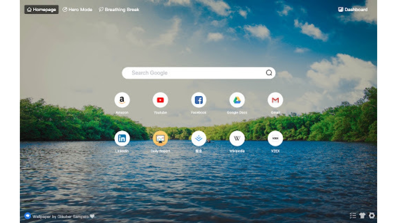
Task: Click the blue chat bubble icon
Action: coord(28,216)
